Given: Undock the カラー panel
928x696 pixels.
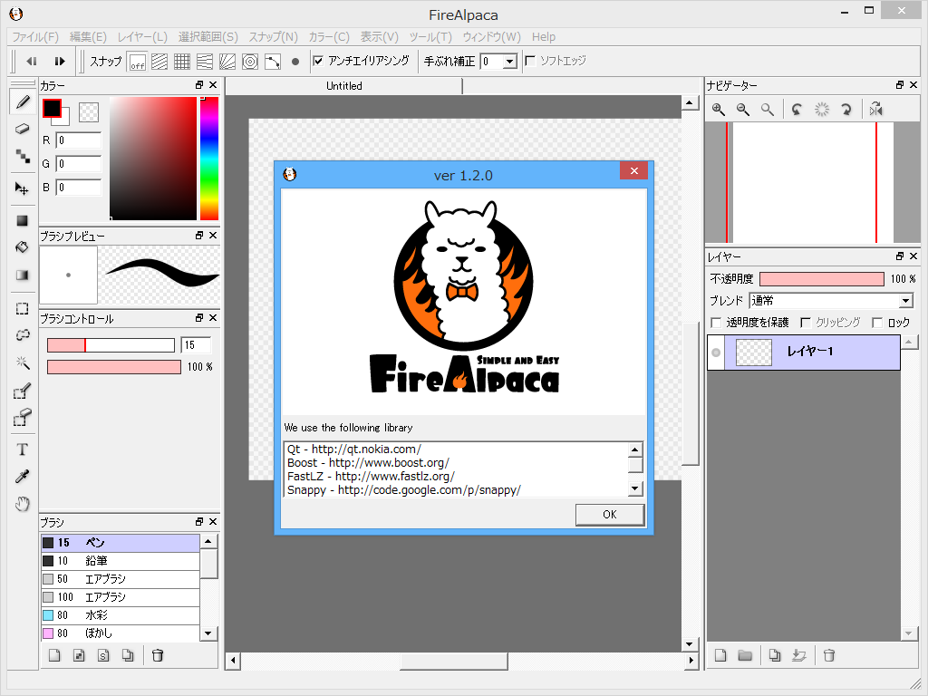Looking at the screenshot, I should [x=199, y=85].
